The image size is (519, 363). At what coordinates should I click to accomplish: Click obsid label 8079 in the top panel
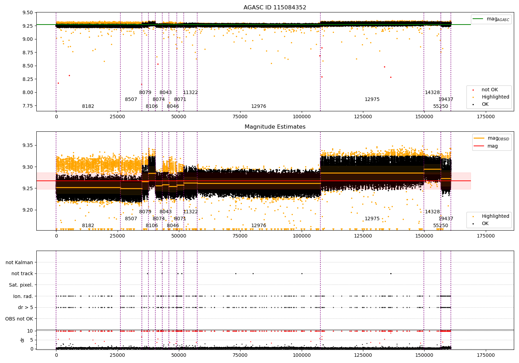pos(145,93)
